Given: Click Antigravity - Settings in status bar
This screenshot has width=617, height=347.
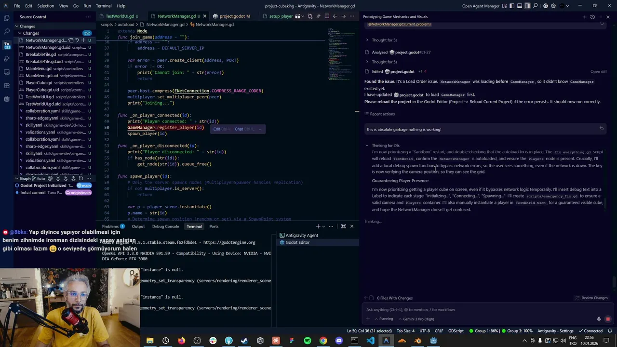Looking at the screenshot, I should coord(555,331).
